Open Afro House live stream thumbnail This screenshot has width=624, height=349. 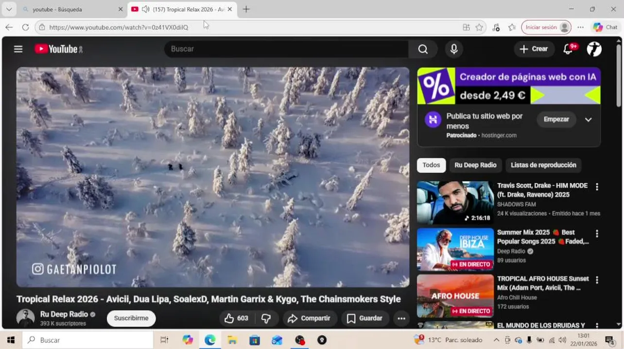[x=455, y=296]
